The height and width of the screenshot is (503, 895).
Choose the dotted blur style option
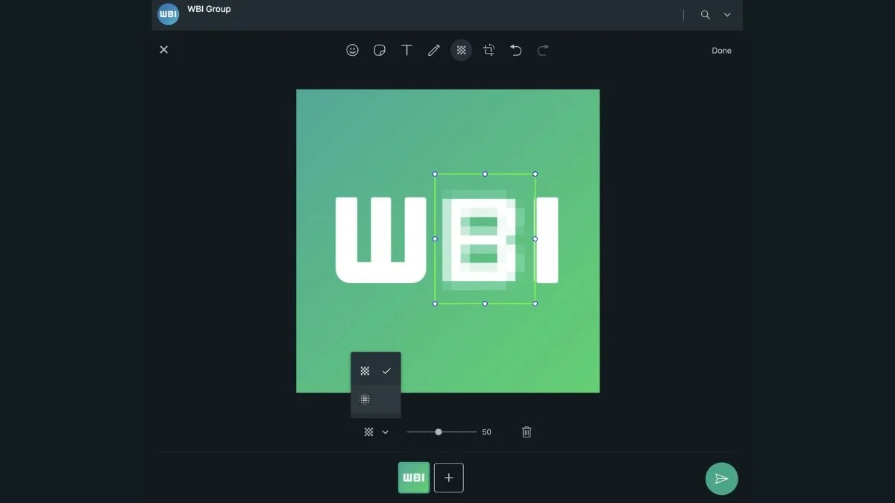point(375,399)
